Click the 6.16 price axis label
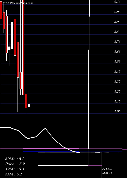This screenshot has width=127, height=178. 117,2
